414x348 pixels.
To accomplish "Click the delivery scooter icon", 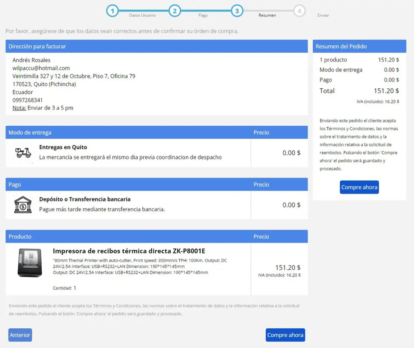I will (23, 153).
